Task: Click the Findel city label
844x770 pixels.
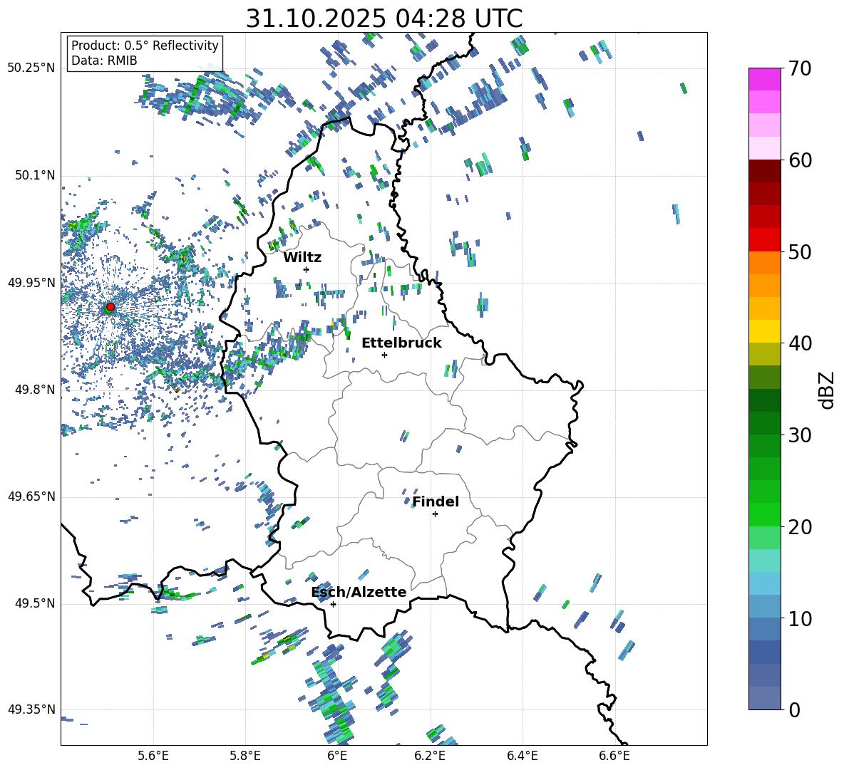Action: click(x=436, y=501)
